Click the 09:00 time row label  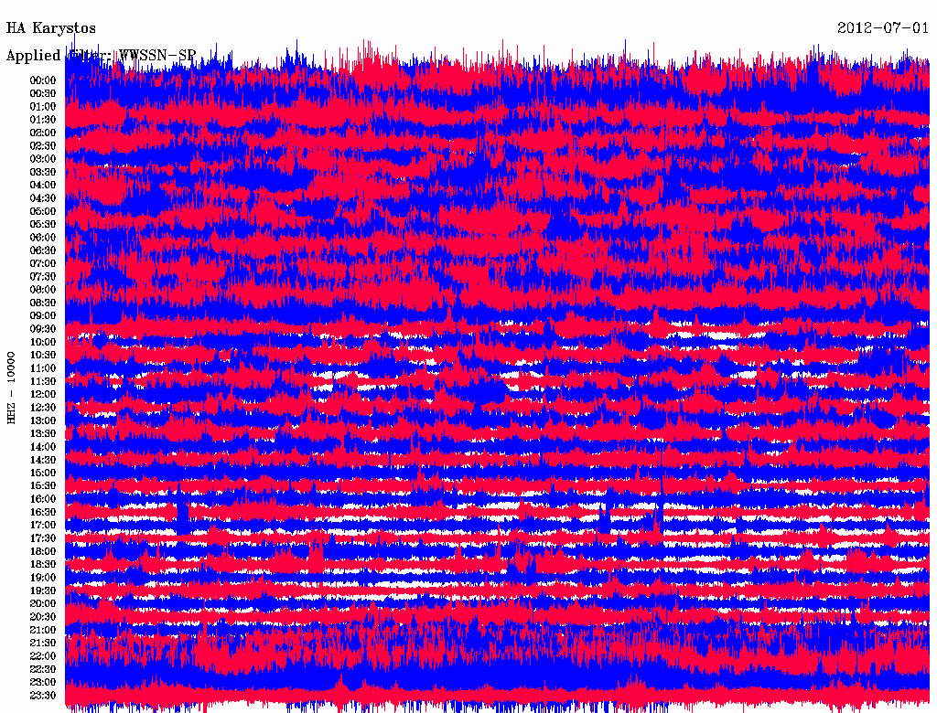[x=43, y=316]
